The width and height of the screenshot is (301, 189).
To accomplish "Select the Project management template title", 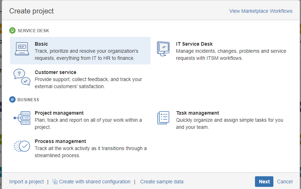I will tap(59, 113).
